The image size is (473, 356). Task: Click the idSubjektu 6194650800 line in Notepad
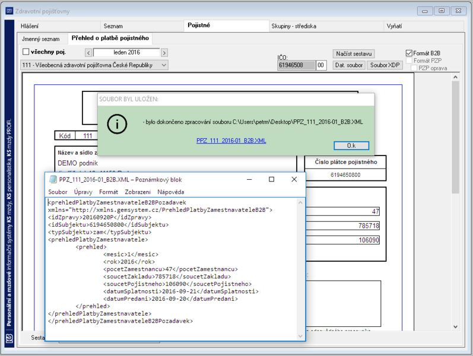[x=108, y=225]
